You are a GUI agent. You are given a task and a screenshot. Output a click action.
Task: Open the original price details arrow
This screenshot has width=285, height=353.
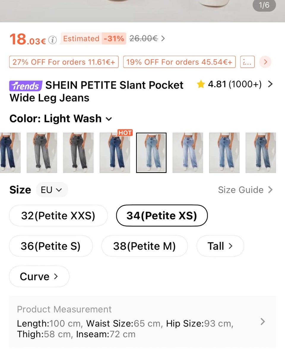pos(163,39)
